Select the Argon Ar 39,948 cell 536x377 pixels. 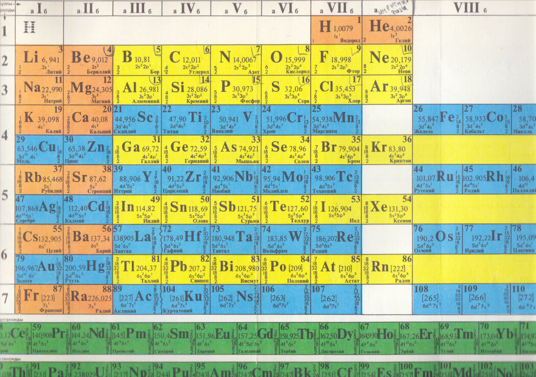tap(387, 90)
